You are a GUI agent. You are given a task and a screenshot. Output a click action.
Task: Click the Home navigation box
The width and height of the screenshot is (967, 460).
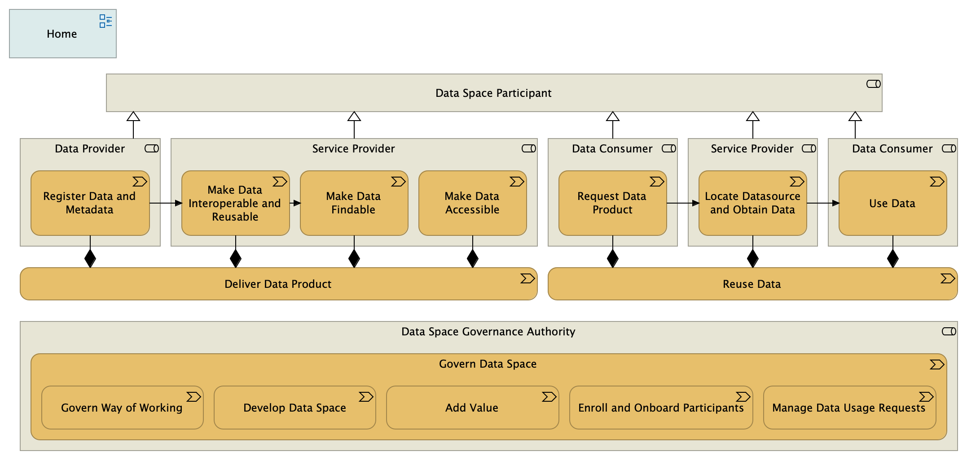tap(62, 34)
